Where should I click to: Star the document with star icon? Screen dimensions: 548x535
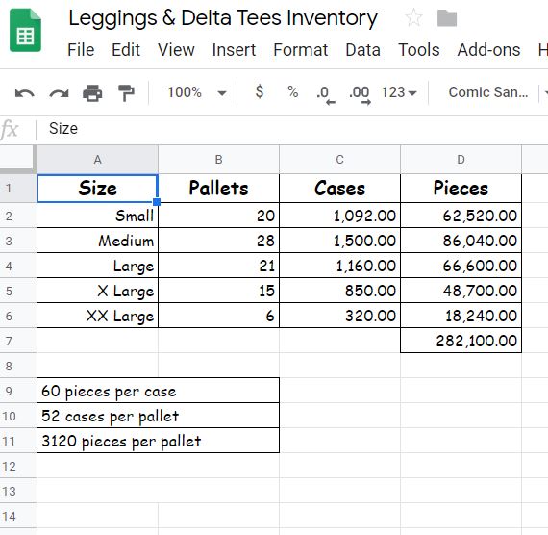pos(413,17)
